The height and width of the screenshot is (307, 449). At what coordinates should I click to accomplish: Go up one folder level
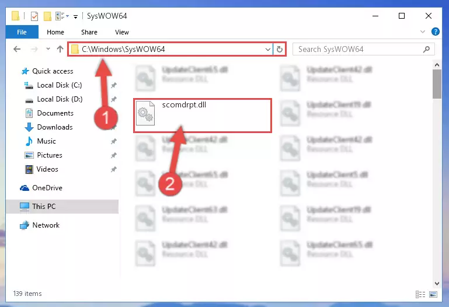tap(60, 49)
